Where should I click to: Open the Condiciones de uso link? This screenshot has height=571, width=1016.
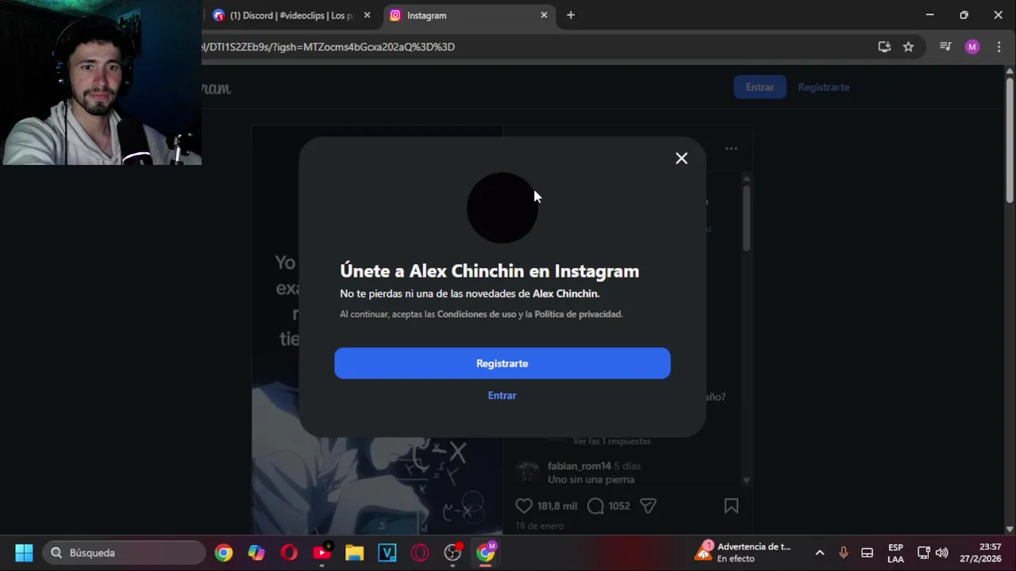[476, 314]
